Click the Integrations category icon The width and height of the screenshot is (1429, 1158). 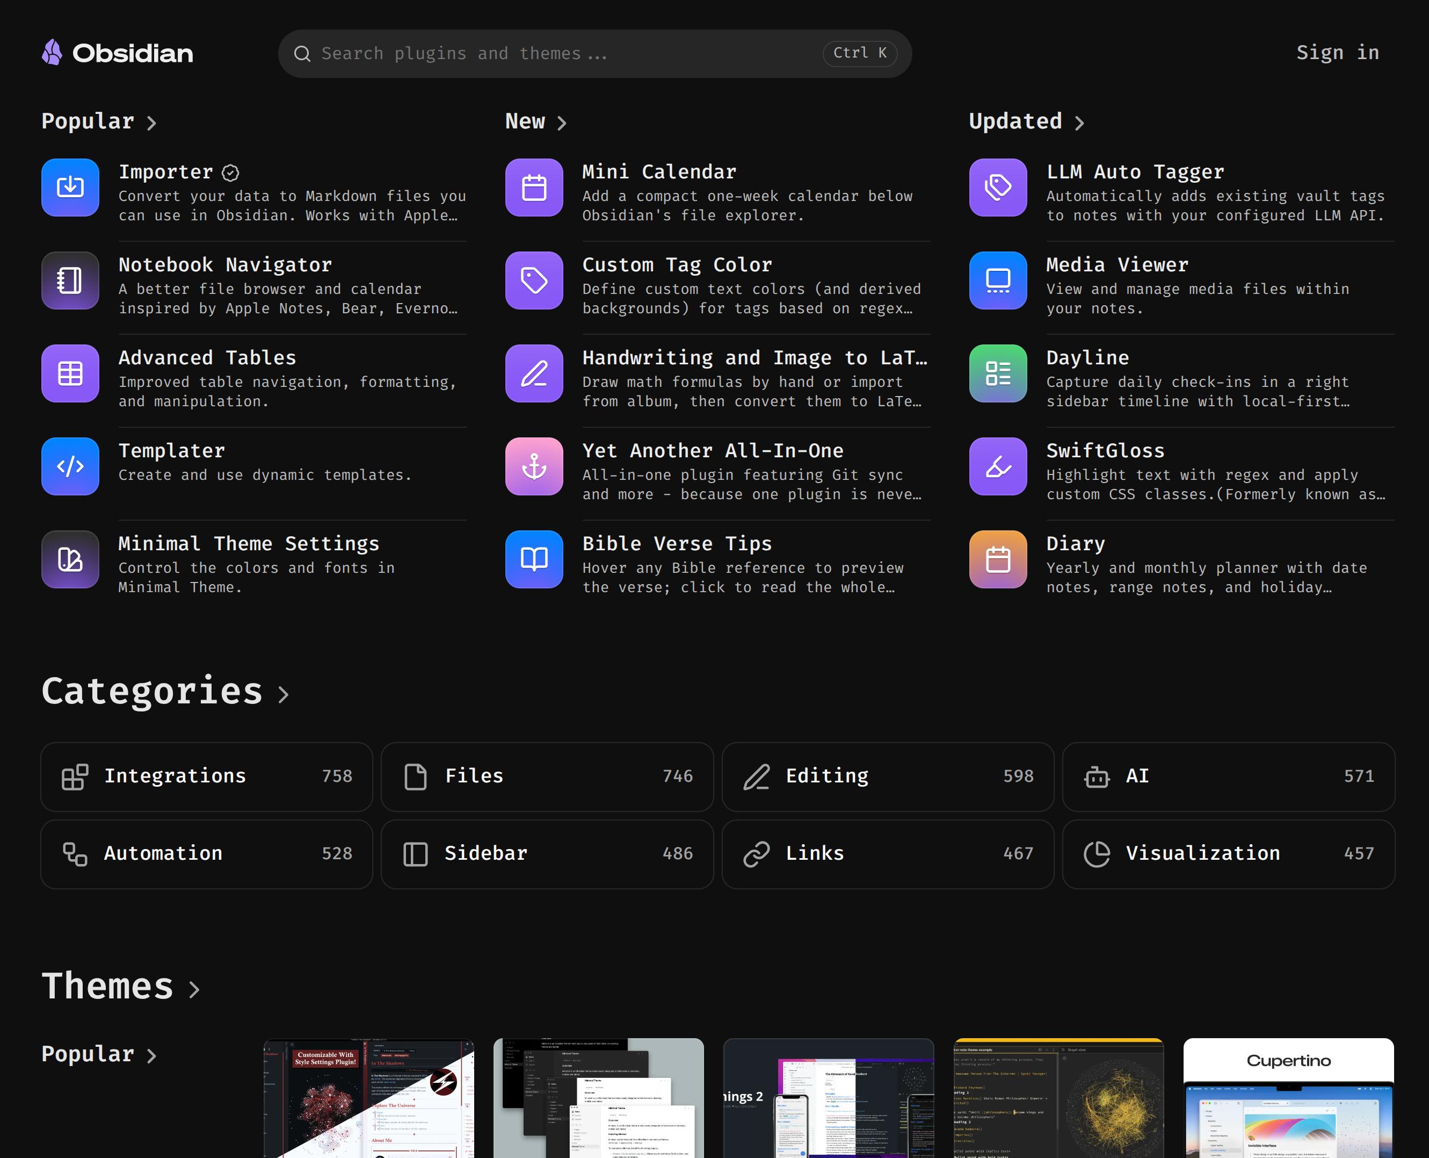(75, 777)
